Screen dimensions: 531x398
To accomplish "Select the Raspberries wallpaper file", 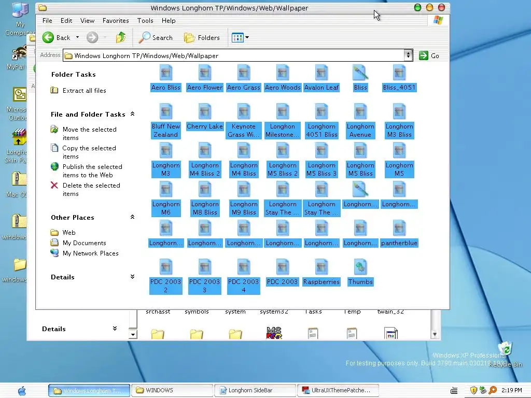I will [322, 273].
